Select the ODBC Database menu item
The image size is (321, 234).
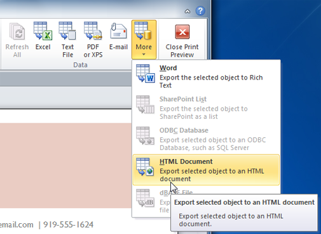(206, 139)
